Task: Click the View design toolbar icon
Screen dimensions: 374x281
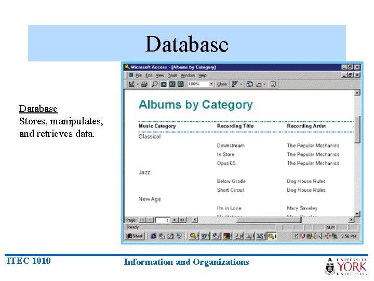Action: [131, 84]
